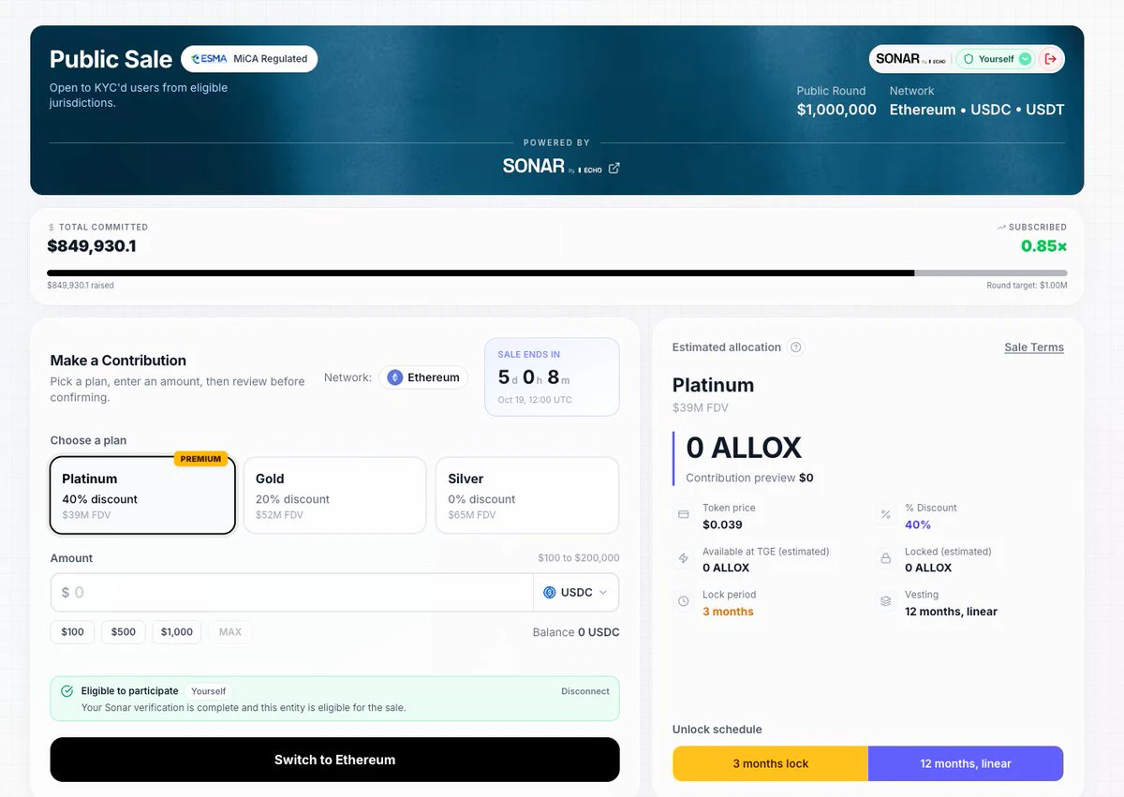This screenshot has width=1124, height=797.
Task: Click the $849,930.1 total committed value
Action: coord(92,246)
